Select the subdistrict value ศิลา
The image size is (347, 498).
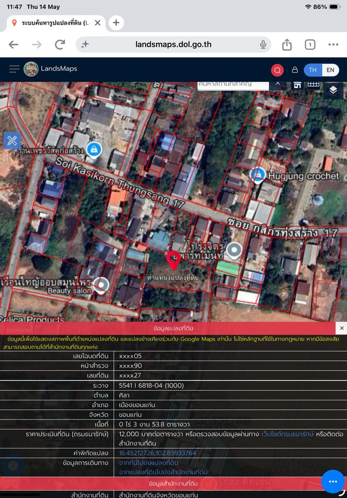point(124,395)
